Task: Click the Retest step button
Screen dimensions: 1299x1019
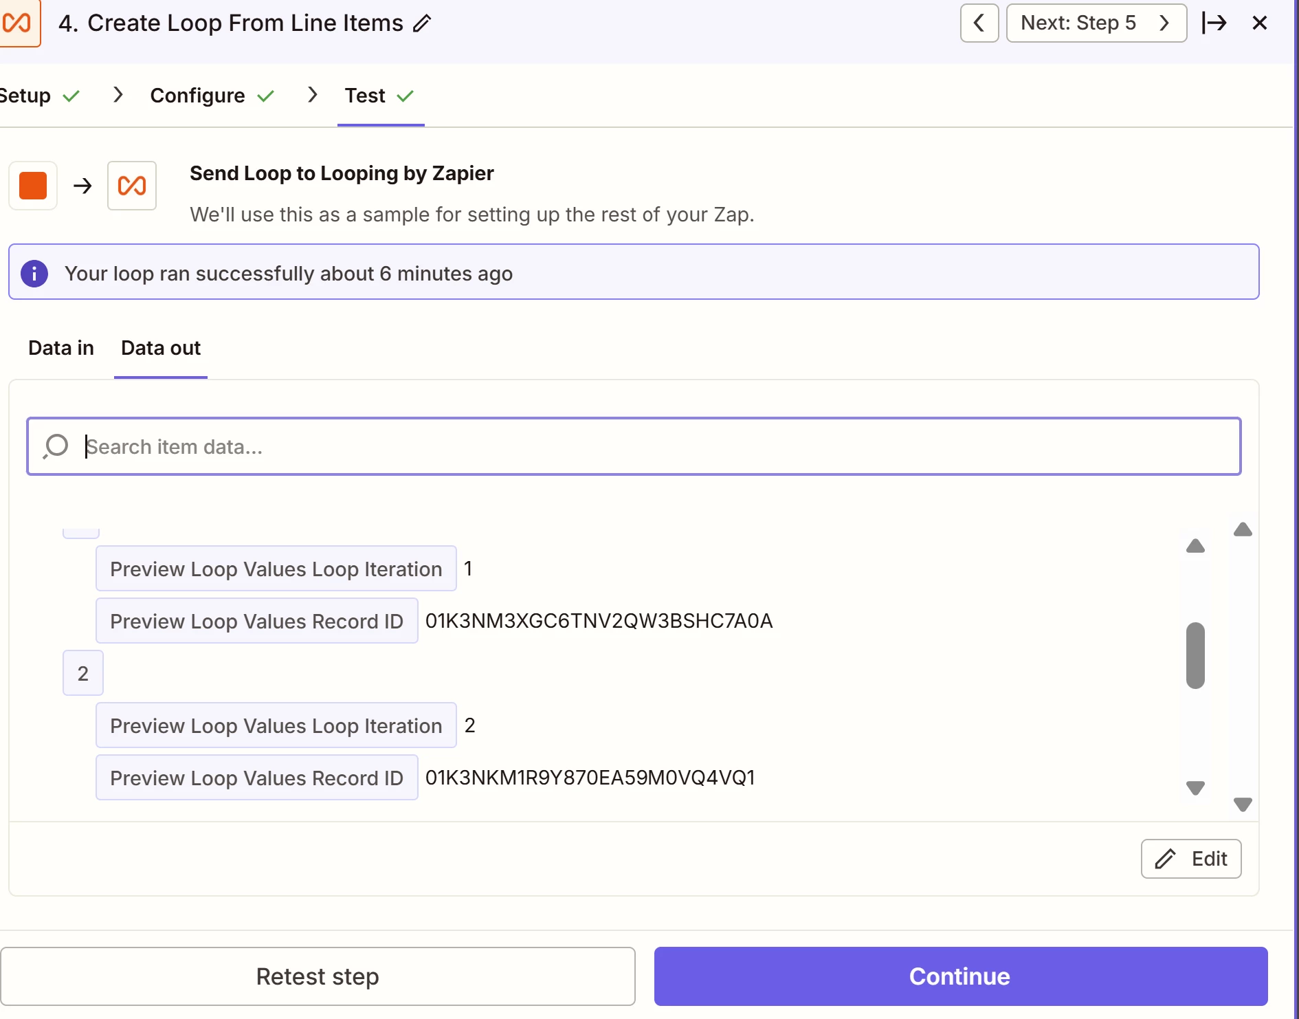Action: [x=318, y=976]
